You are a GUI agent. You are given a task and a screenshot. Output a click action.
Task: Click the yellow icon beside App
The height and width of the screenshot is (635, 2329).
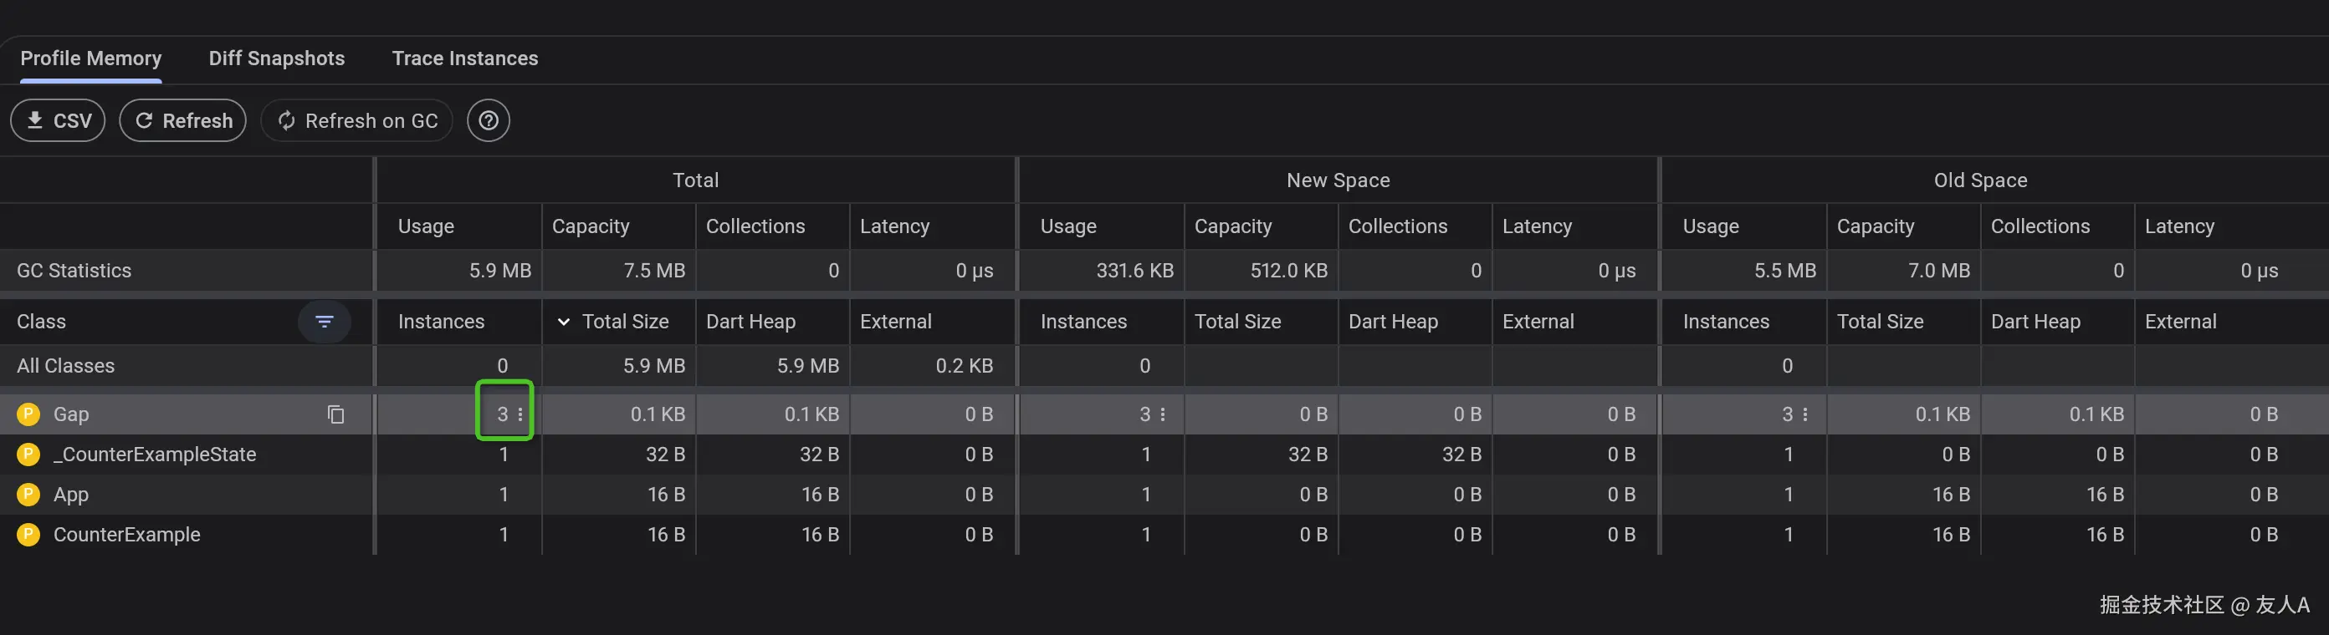tap(28, 494)
